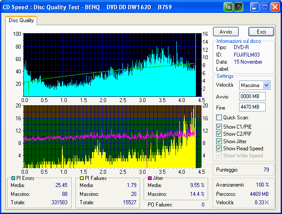282x214 pixels.
Task: Click the PI Failures total 15527
Action: (130, 203)
